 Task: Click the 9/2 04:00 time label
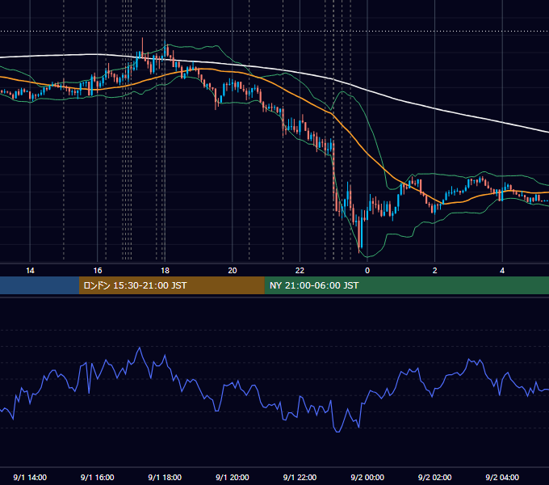click(502, 477)
